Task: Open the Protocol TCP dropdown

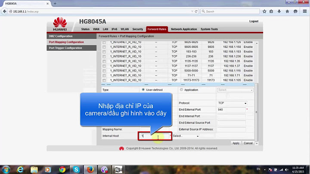Action: point(232,103)
